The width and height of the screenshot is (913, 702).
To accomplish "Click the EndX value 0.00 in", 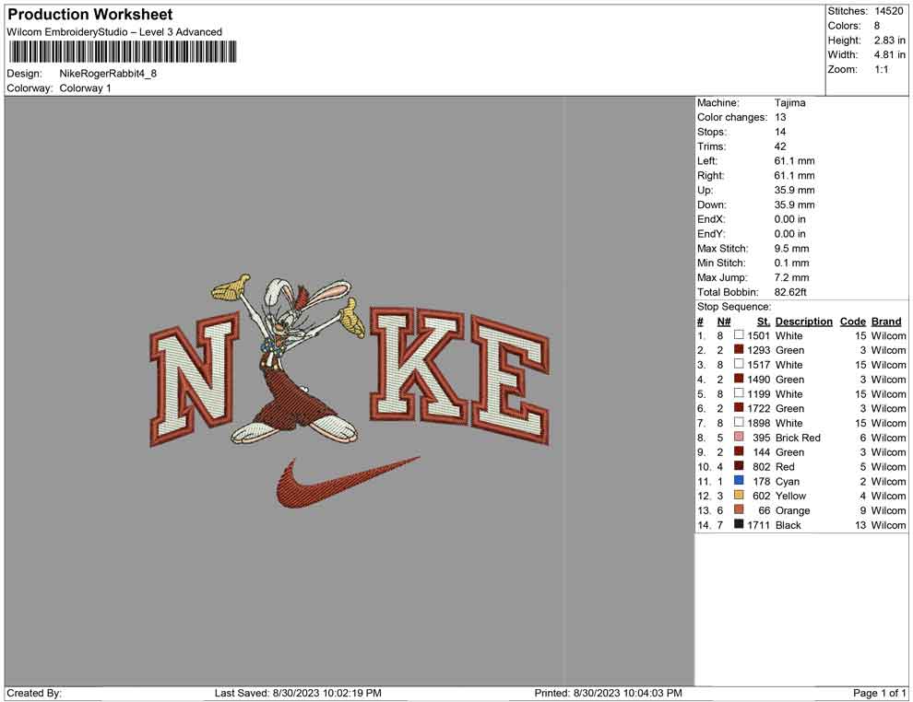I will 789,219.
